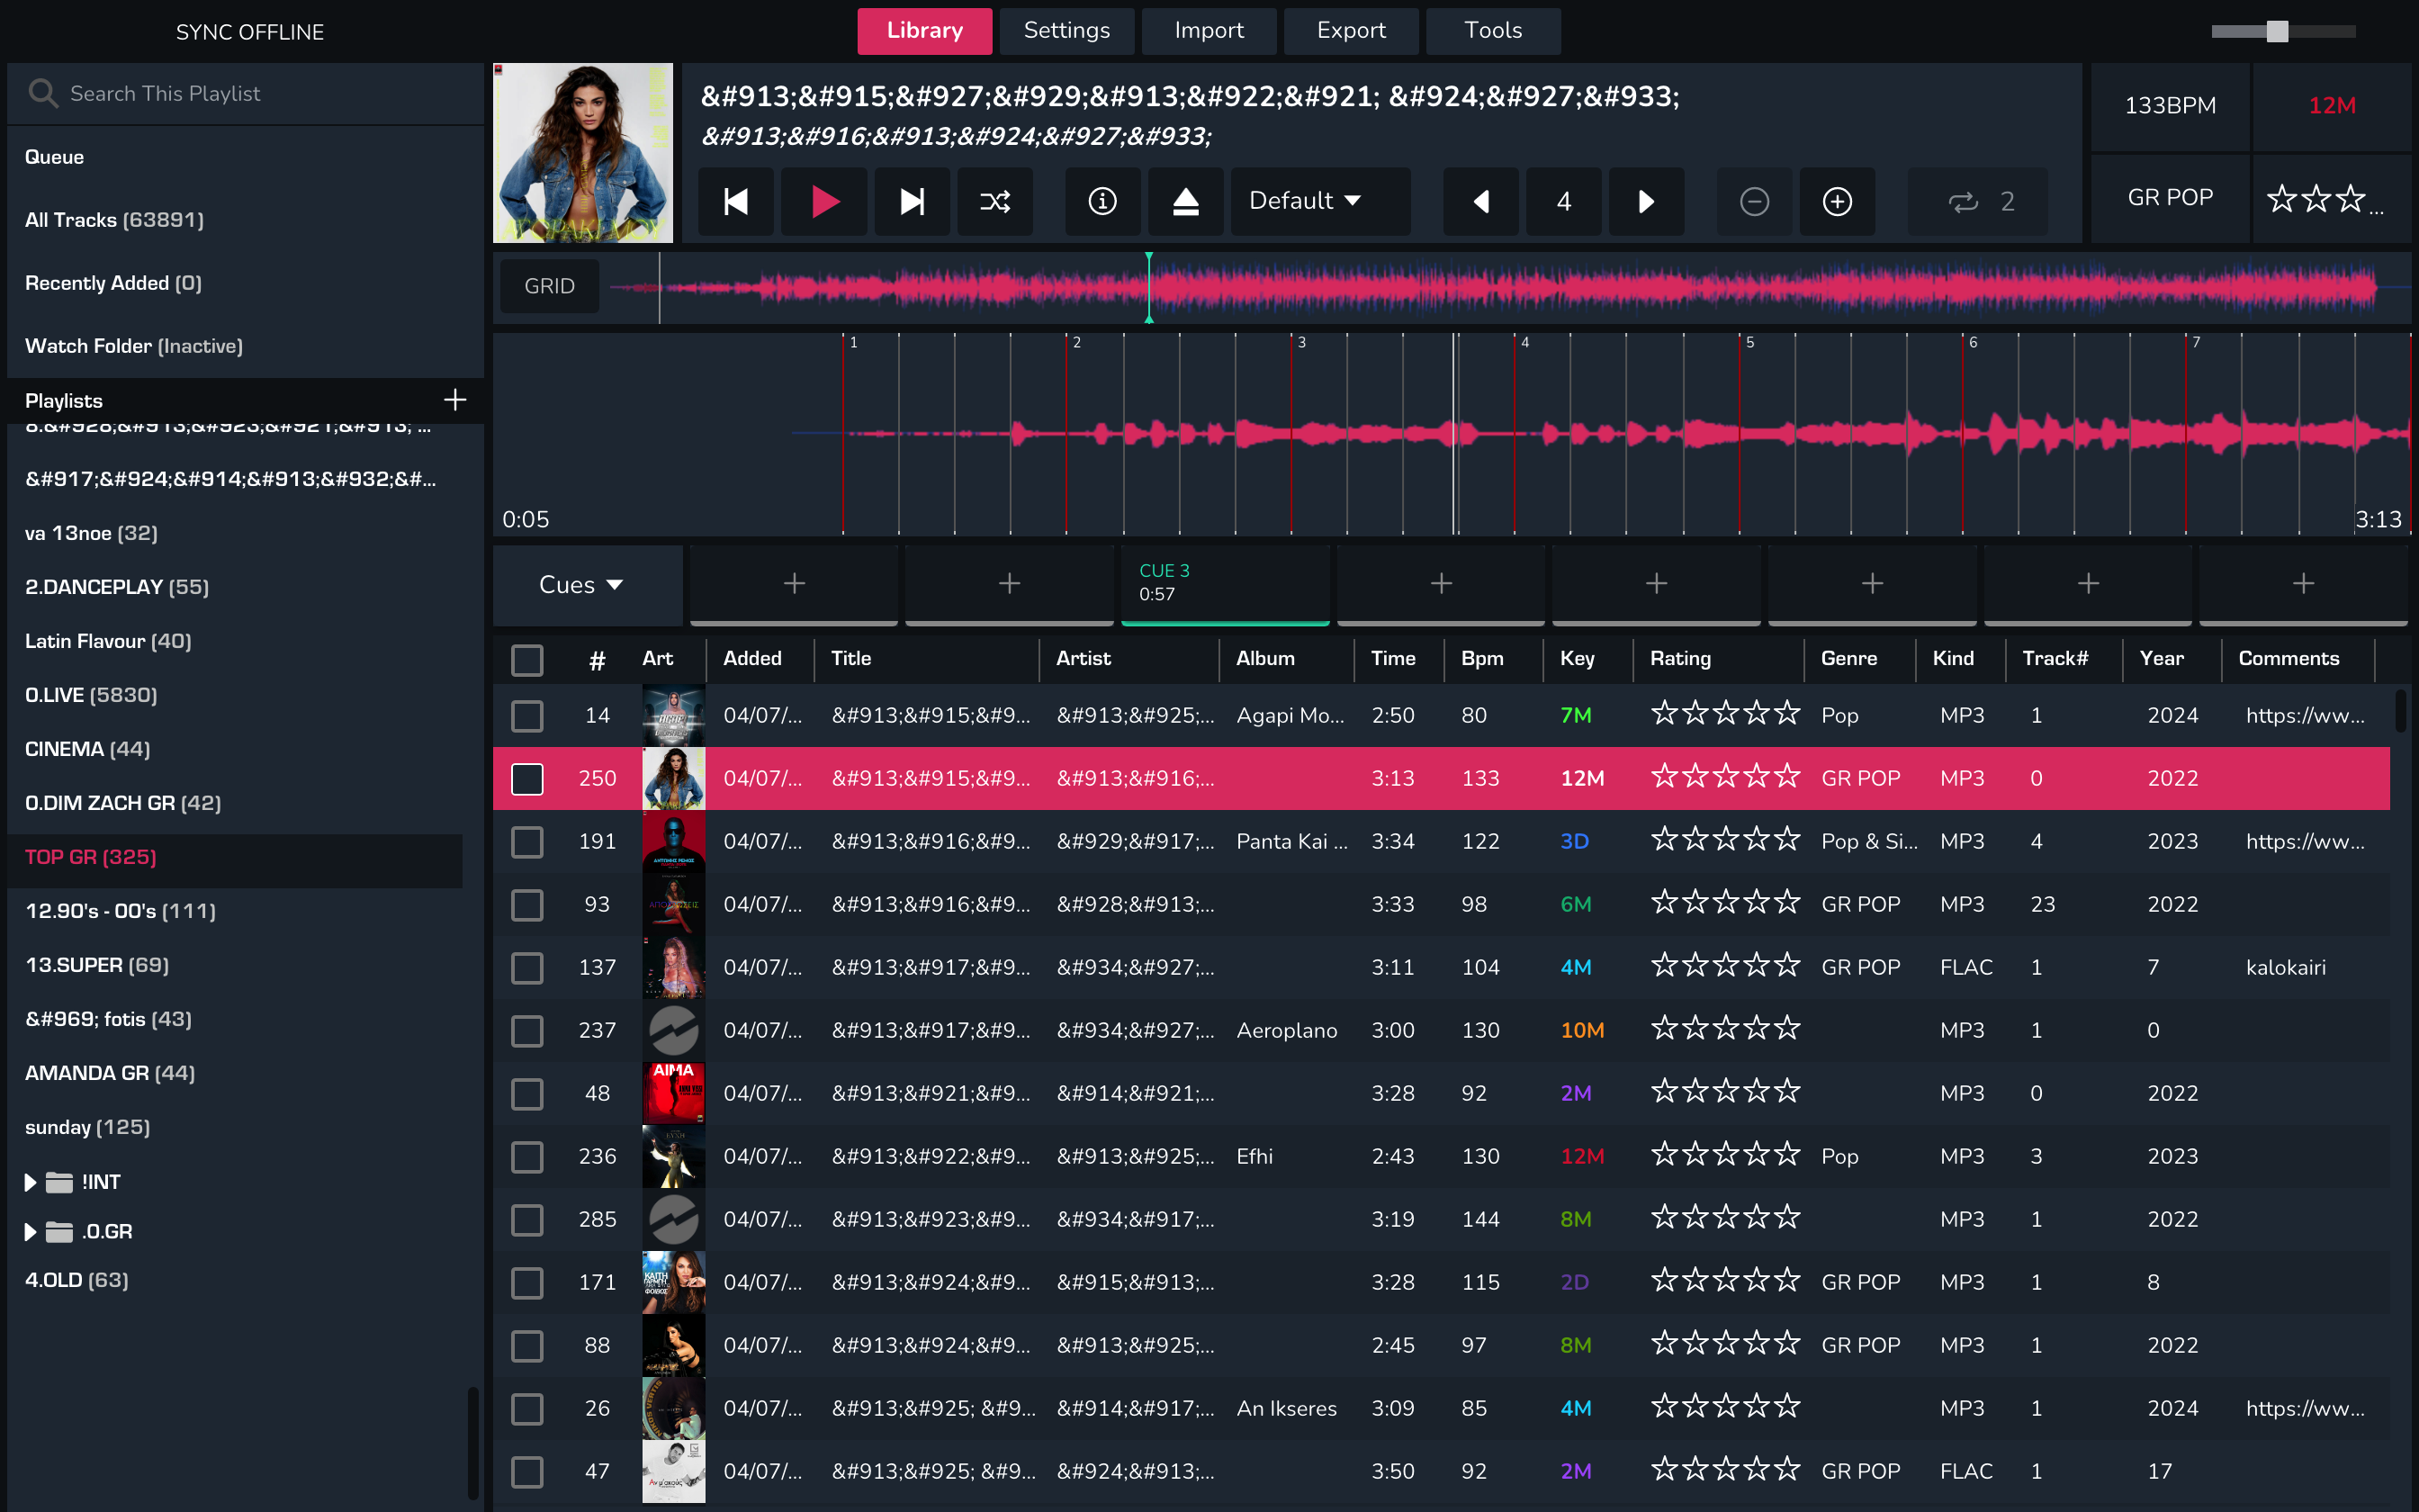Click the play button
The width and height of the screenshot is (2419, 1512).
tap(823, 202)
